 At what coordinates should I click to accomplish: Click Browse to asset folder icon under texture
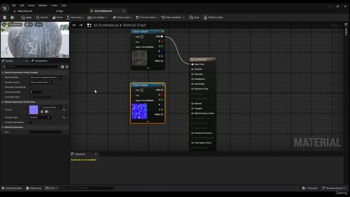47,112
